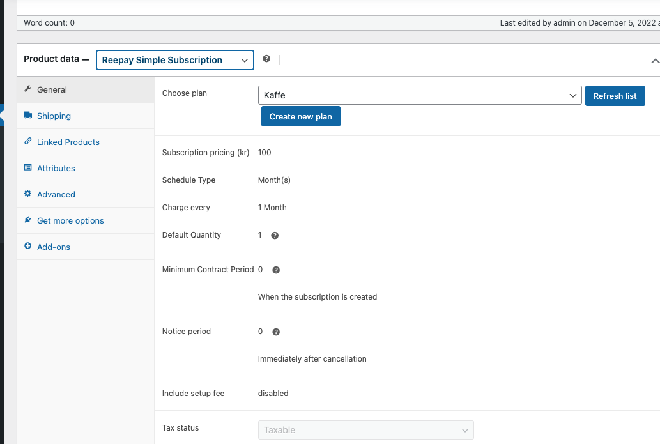Open the Notice period help tooltip
The height and width of the screenshot is (444, 660).
(x=275, y=332)
